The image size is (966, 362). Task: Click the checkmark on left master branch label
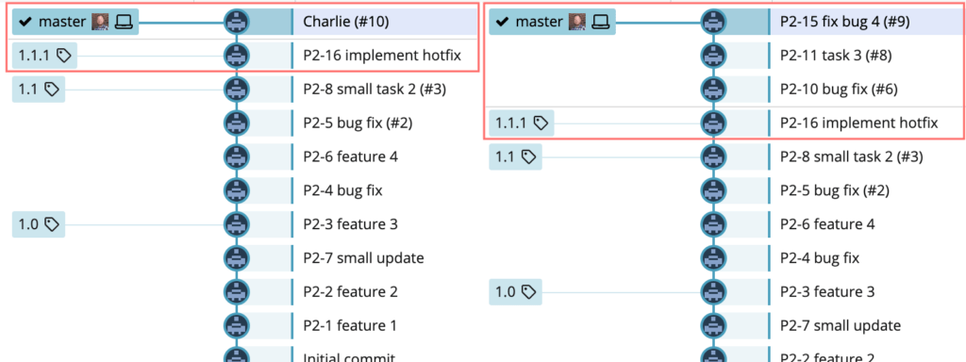(x=25, y=23)
